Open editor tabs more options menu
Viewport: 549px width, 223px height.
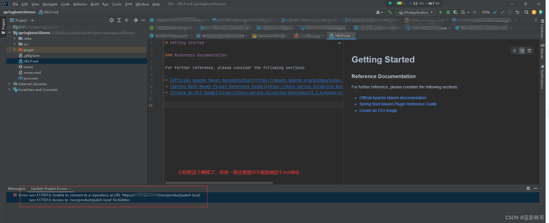click(536, 20)
